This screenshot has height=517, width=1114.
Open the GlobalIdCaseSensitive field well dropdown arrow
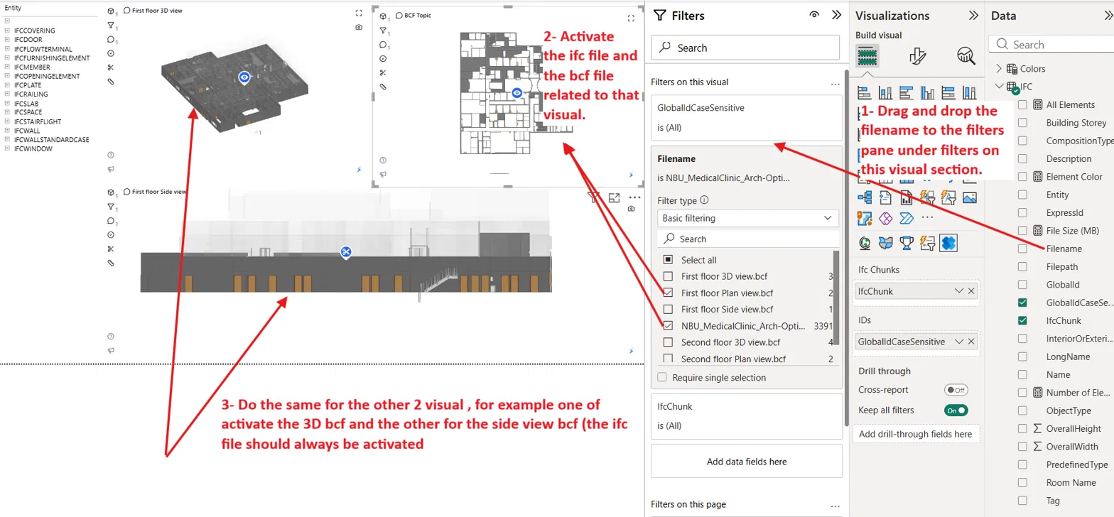(959, 342)
